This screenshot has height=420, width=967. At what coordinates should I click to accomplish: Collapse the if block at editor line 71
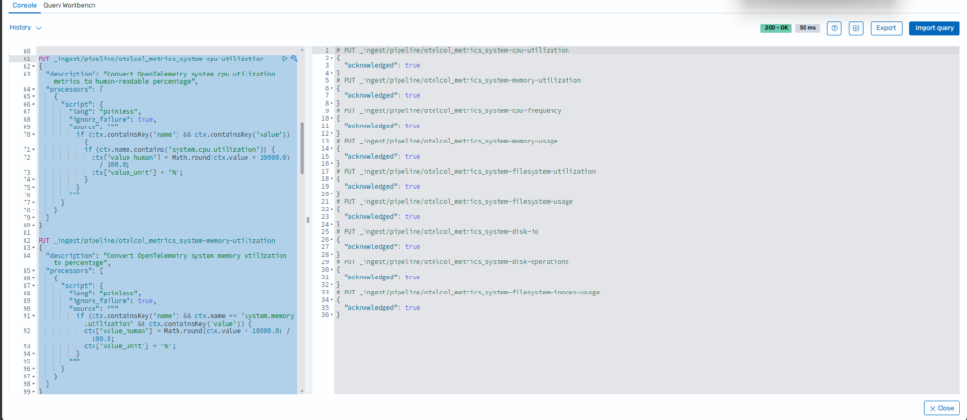[x=33, y=150]
